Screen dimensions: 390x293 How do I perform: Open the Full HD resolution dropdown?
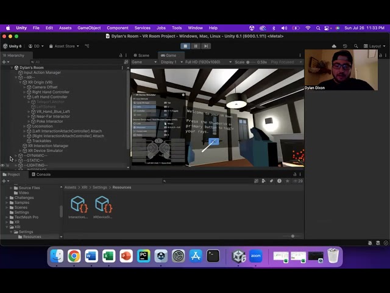click(208, 62)
